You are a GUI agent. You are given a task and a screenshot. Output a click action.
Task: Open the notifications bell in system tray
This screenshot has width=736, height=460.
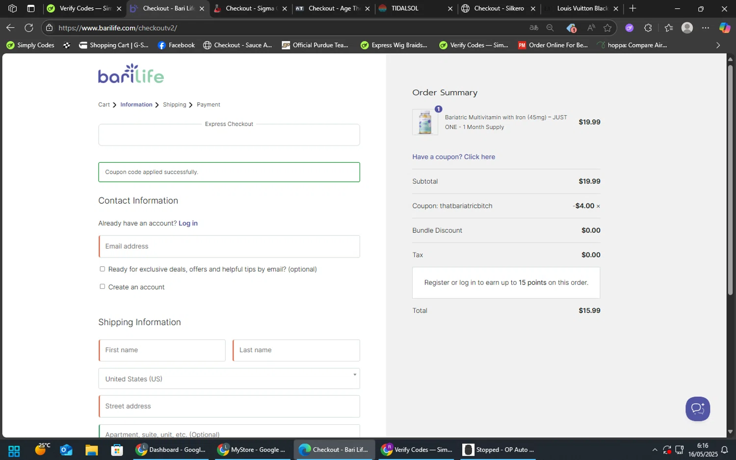pos(724,450)
